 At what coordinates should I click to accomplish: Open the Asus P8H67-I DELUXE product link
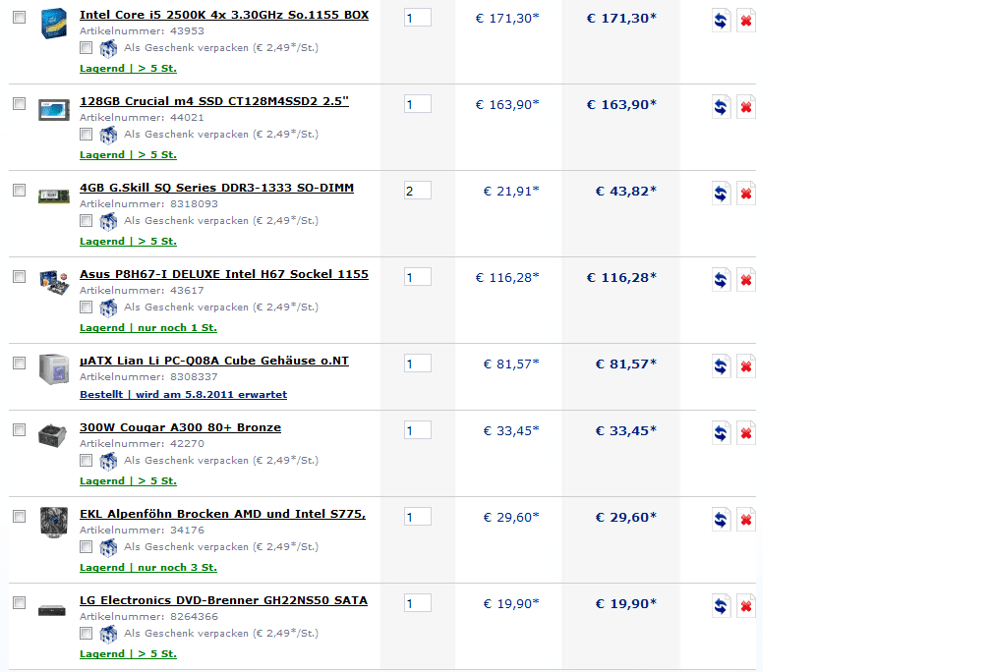(224, 274)
